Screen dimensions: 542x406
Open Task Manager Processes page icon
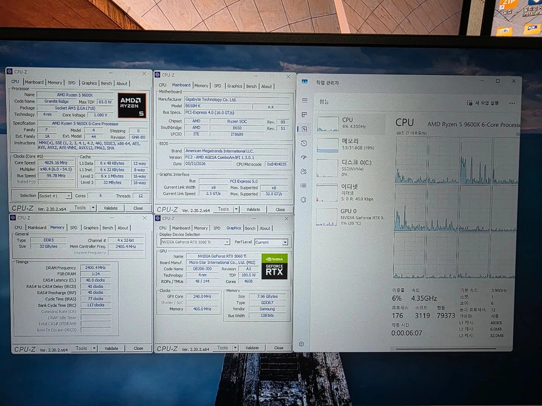tap(304, 114)
